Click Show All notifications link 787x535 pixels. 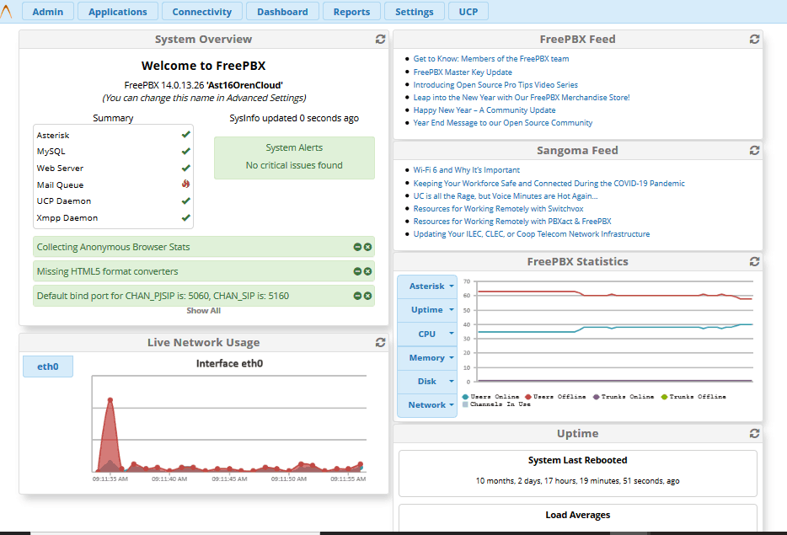pos(203,311)
